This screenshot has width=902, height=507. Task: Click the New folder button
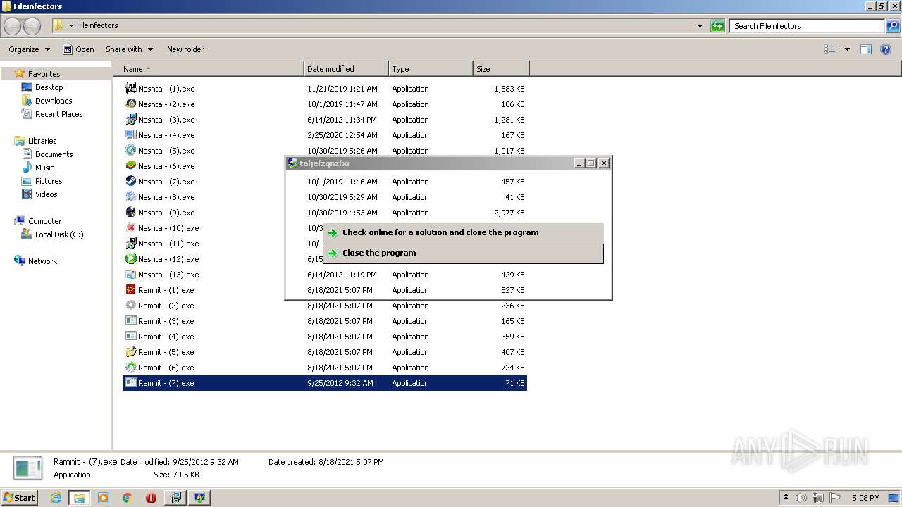coord(185,49)
